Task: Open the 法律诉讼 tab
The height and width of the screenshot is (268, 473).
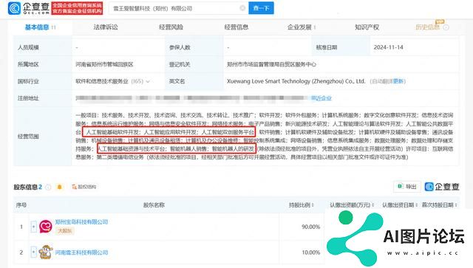Action: pyautogui.click(x=106, y=27)
